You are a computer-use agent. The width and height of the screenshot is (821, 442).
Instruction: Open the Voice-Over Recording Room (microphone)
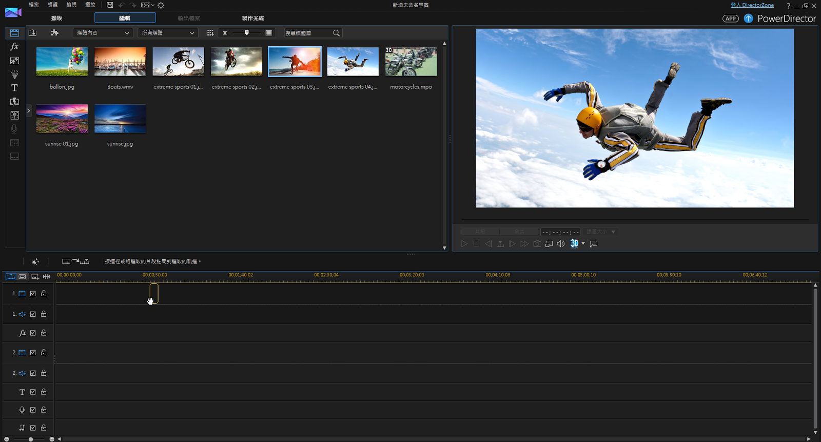(x=14, y=129)
